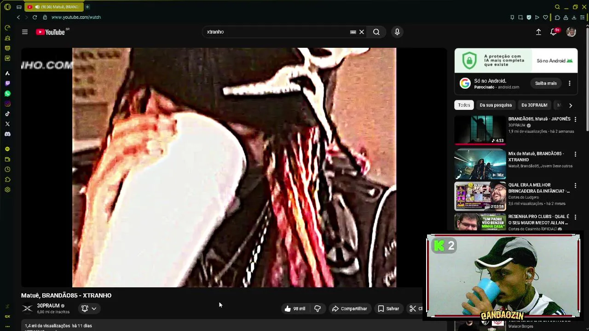
Task: Open the Twitch sidebar panel
Action: (7, 83)
